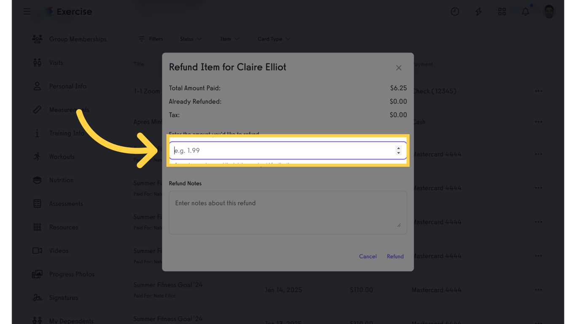Viewport: 576px width, 324px height.
Task: Open the history clock icon in the header
Action: [455, 11]
